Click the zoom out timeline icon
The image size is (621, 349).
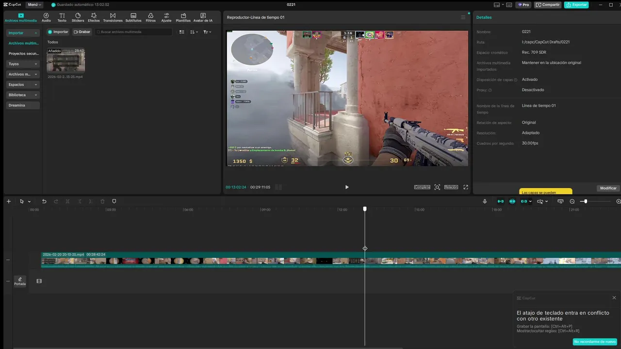coord(572,201)
